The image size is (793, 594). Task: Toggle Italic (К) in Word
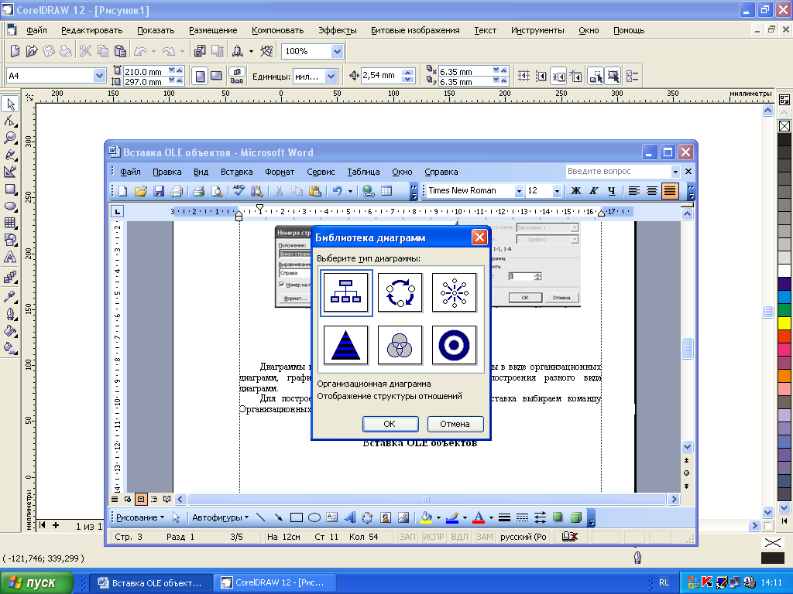point(594,191)
